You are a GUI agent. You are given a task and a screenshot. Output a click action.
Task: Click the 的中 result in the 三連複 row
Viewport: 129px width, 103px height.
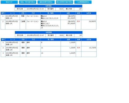(x=78, y=21)
